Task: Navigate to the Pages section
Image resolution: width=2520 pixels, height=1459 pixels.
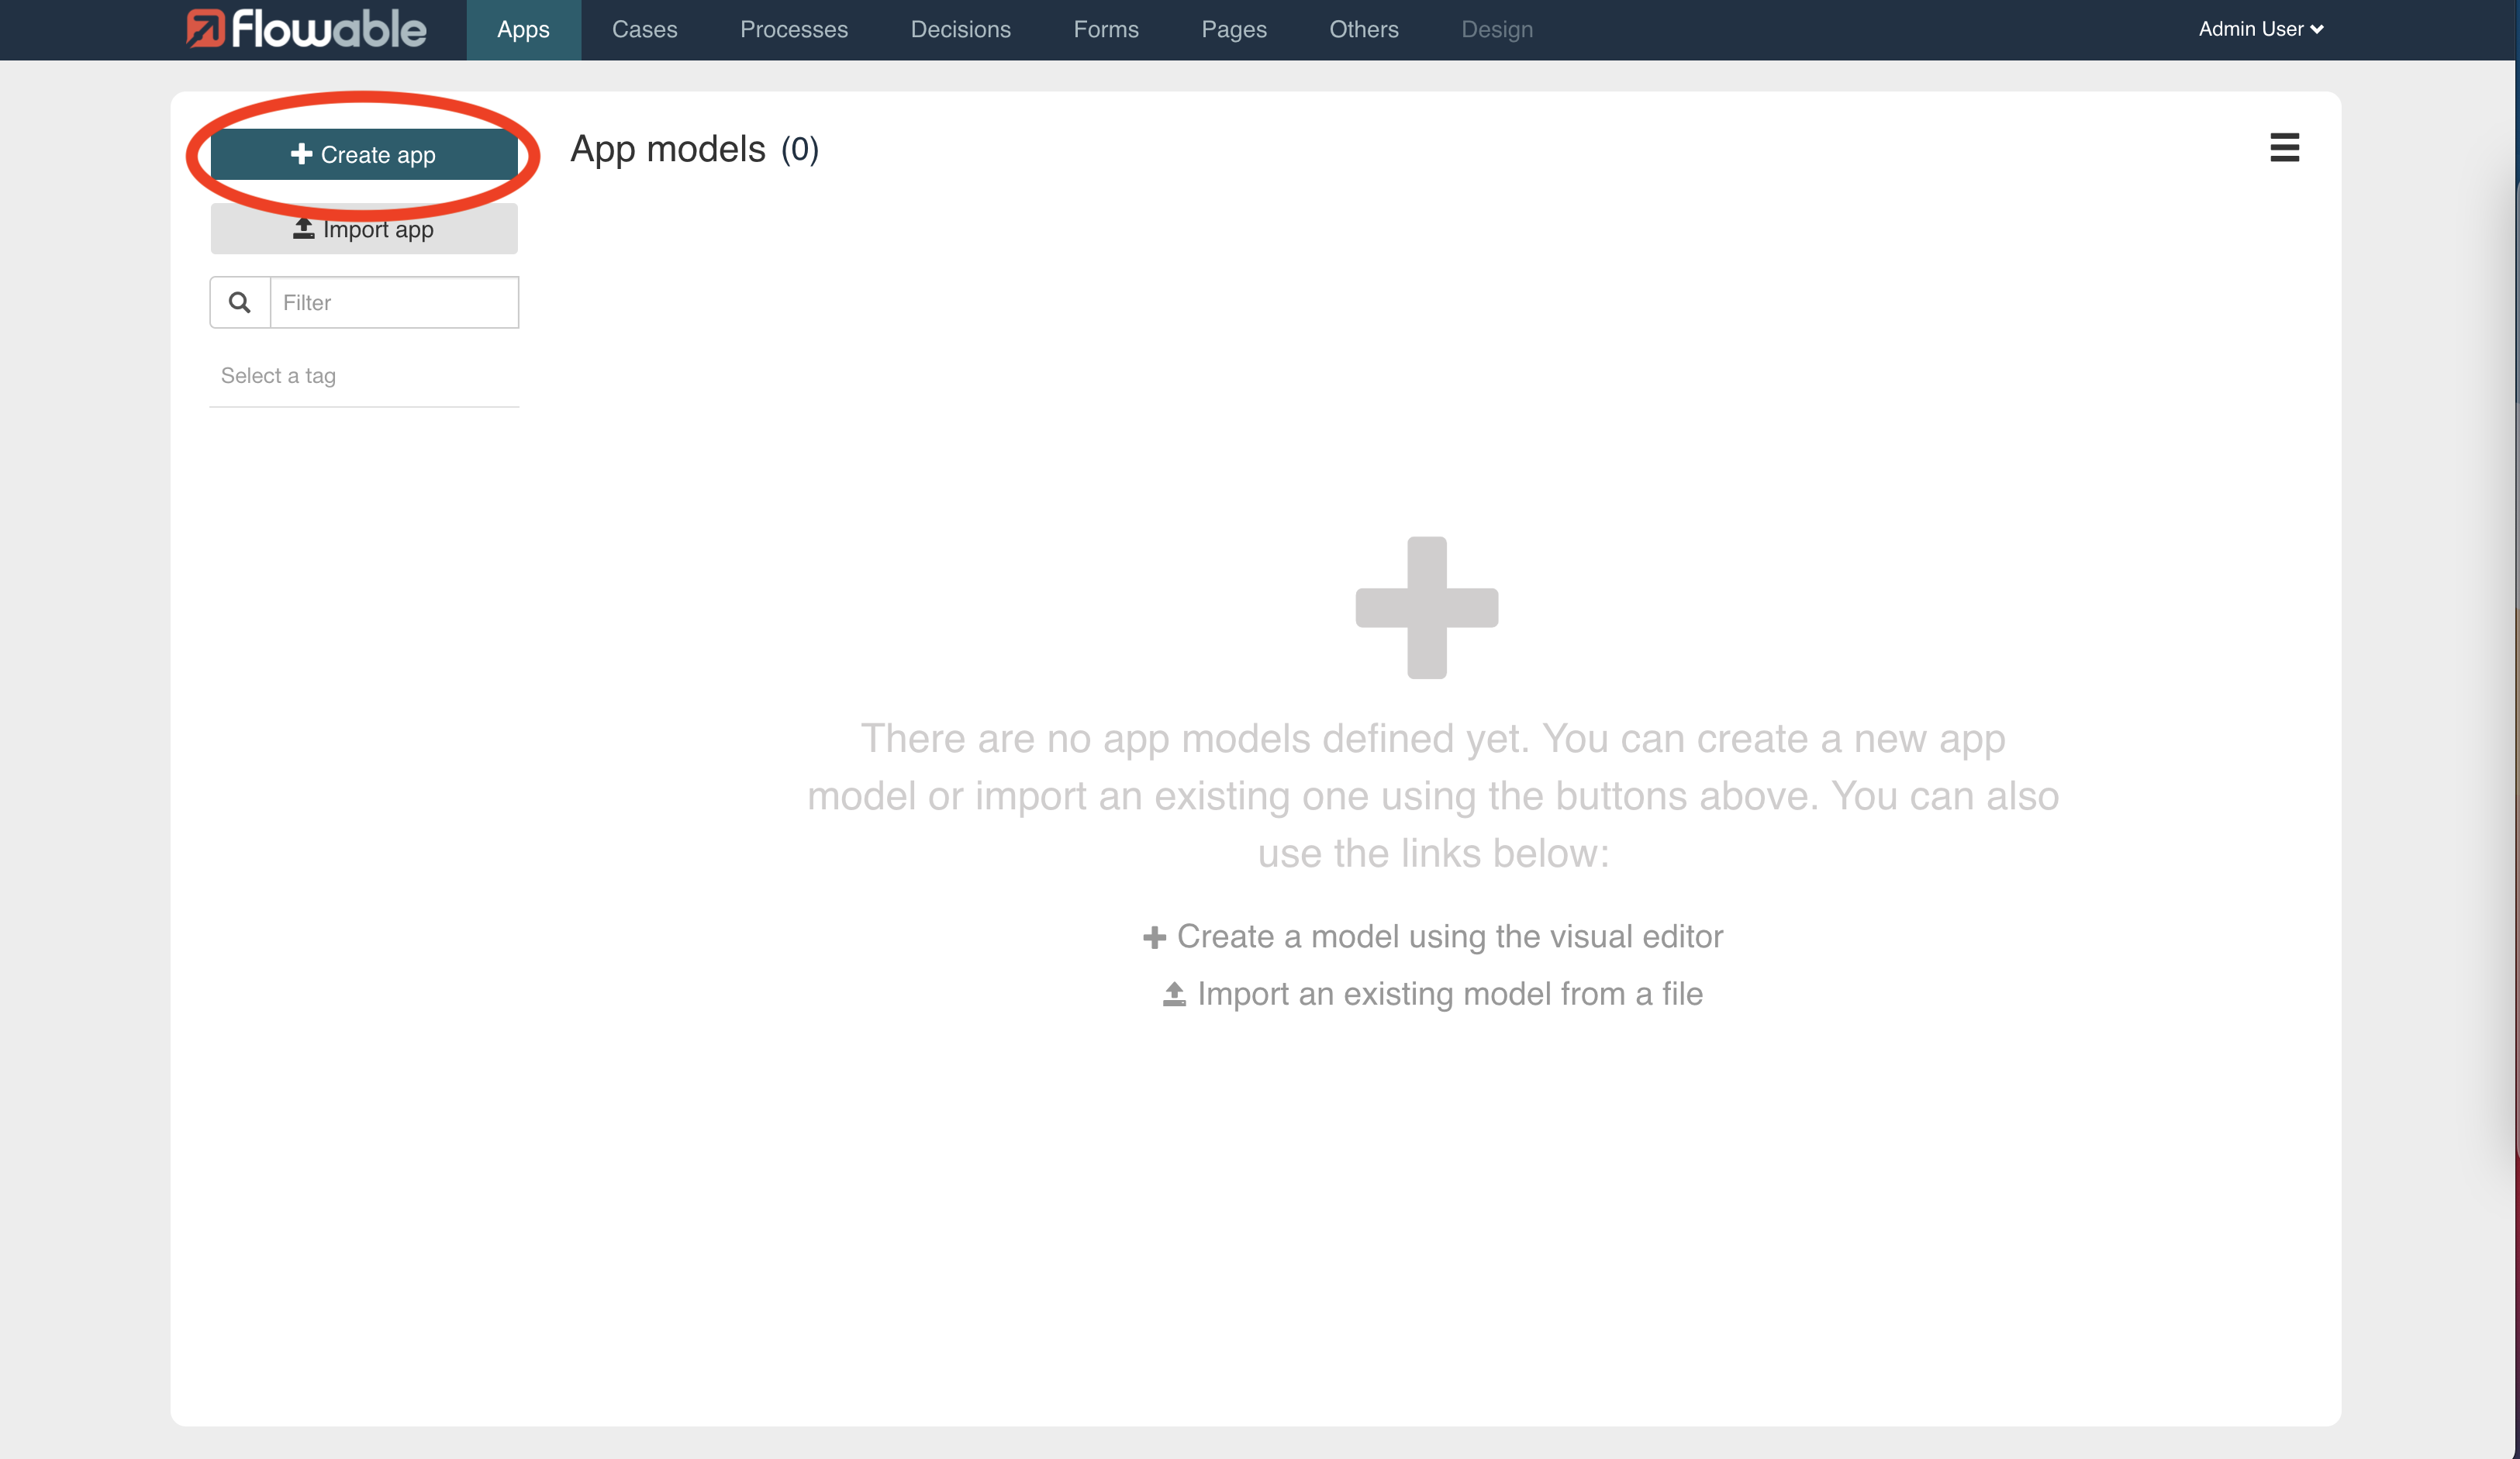Action: click(1234, 29)
